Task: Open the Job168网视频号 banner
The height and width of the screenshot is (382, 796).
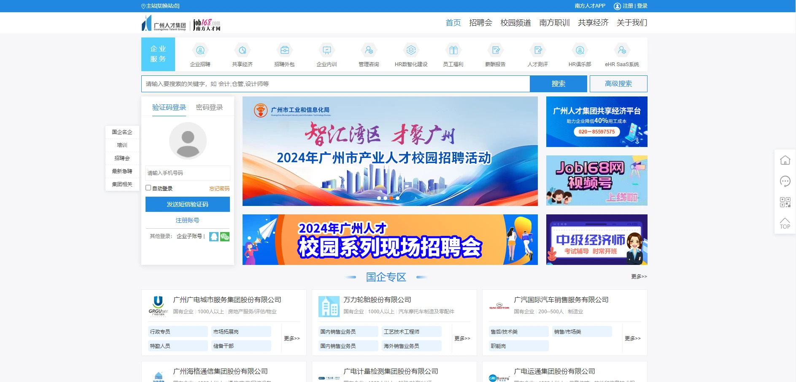Action: coord(597,181)
